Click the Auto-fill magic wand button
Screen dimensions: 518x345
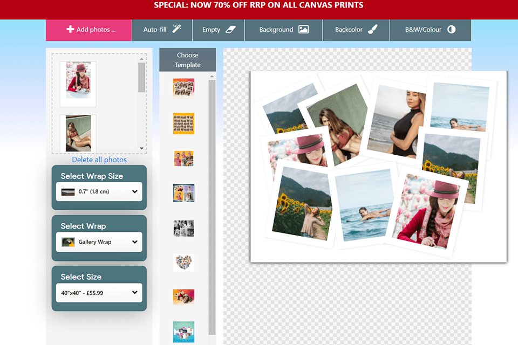tap(162, 30)
